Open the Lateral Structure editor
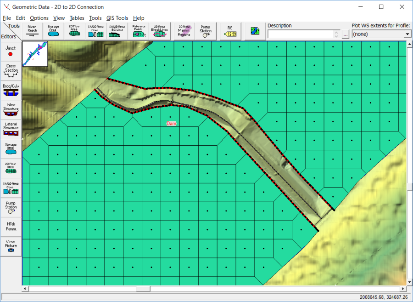 11,129
